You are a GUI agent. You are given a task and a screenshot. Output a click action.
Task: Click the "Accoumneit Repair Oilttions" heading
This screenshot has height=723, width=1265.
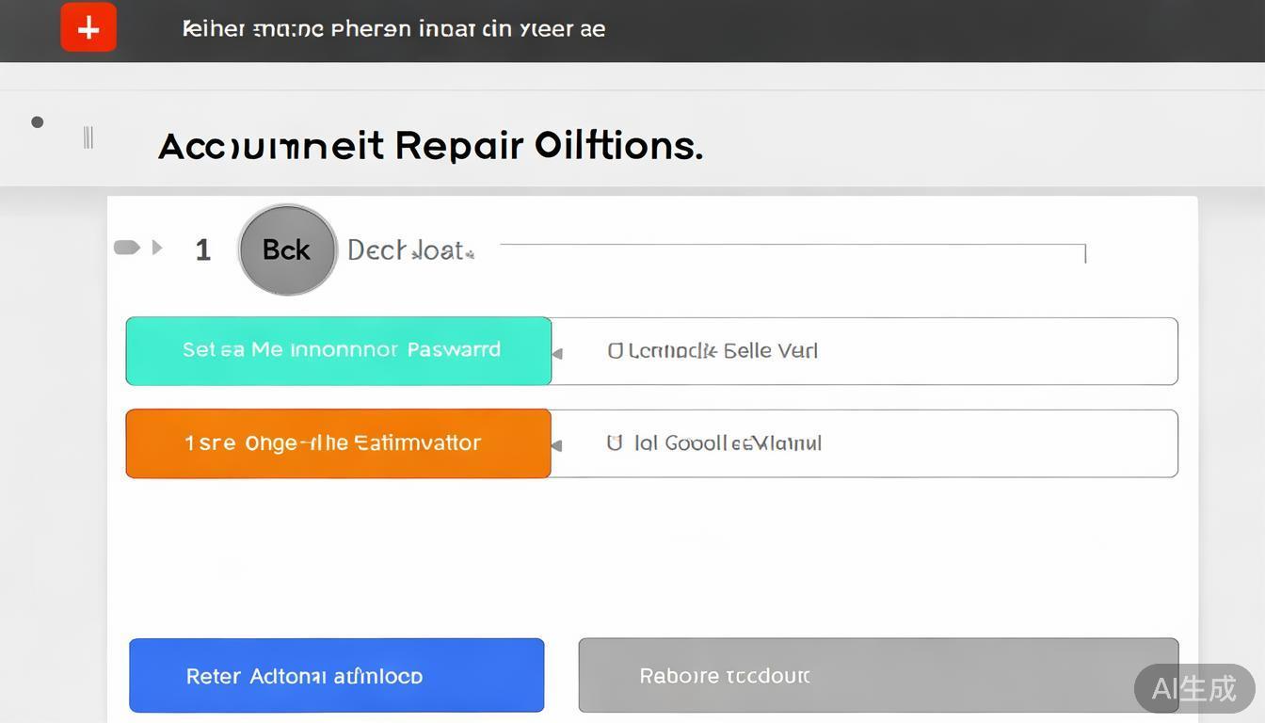click(x=430, y=146)
